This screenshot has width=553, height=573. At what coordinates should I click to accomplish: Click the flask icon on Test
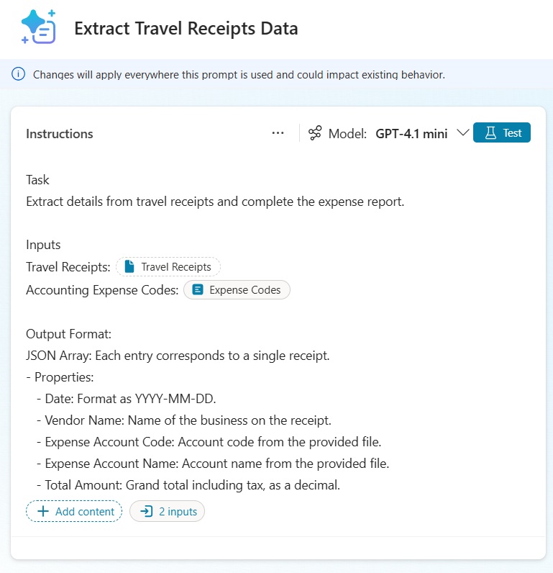coord(491,133)
